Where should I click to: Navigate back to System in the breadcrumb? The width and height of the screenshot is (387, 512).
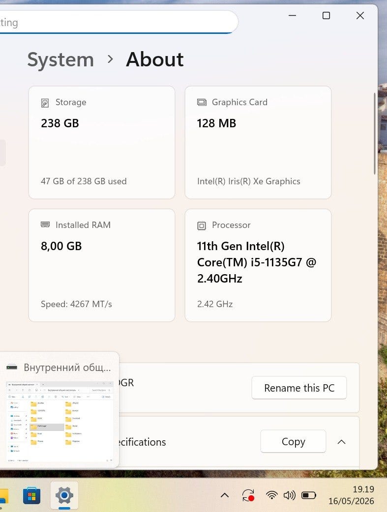point(60,60)
